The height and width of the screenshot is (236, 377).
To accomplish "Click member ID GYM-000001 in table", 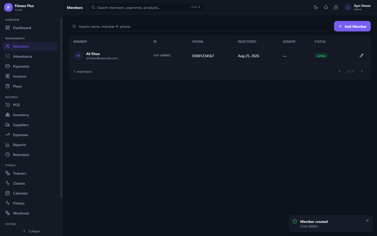I will [162, 56].
